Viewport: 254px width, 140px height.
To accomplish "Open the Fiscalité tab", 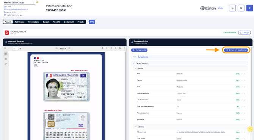I will pos(56,22).
